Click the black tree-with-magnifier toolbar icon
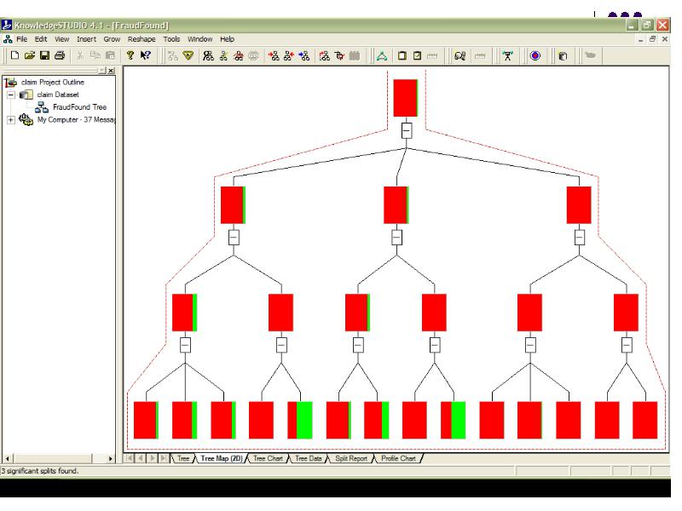 point(208,55)
